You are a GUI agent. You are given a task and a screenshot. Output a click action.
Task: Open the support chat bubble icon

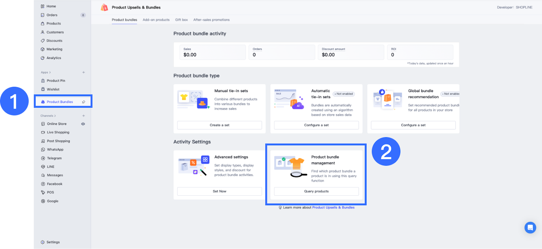click(530, 227)
